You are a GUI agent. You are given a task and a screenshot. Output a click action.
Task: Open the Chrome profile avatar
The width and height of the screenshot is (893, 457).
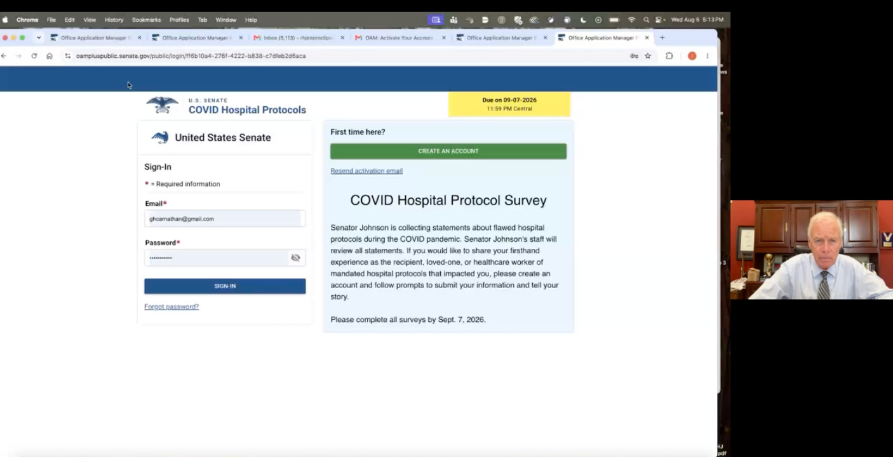pyautogui.click(x=692, y=56)
